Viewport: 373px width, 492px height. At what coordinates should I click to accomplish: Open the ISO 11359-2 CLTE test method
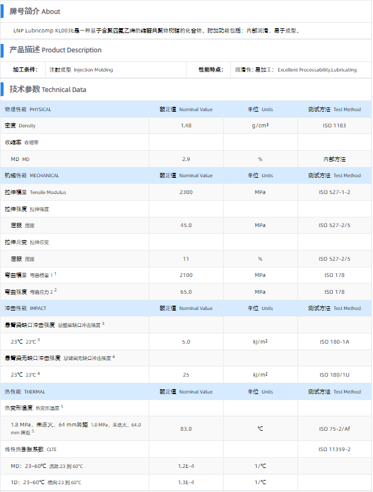(x=335, y=449)
